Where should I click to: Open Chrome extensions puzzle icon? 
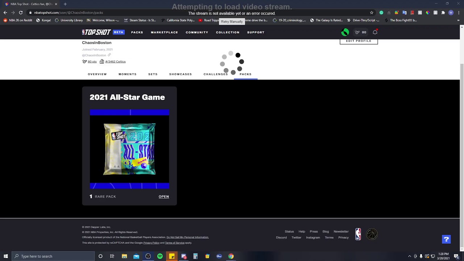pyautogui.click(x=443, y=12)
